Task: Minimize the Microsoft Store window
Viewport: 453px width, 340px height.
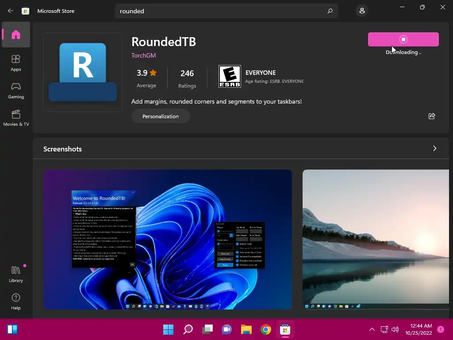Action: tap(402, 7)
